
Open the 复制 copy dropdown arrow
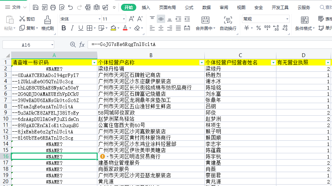coord(37,28)
